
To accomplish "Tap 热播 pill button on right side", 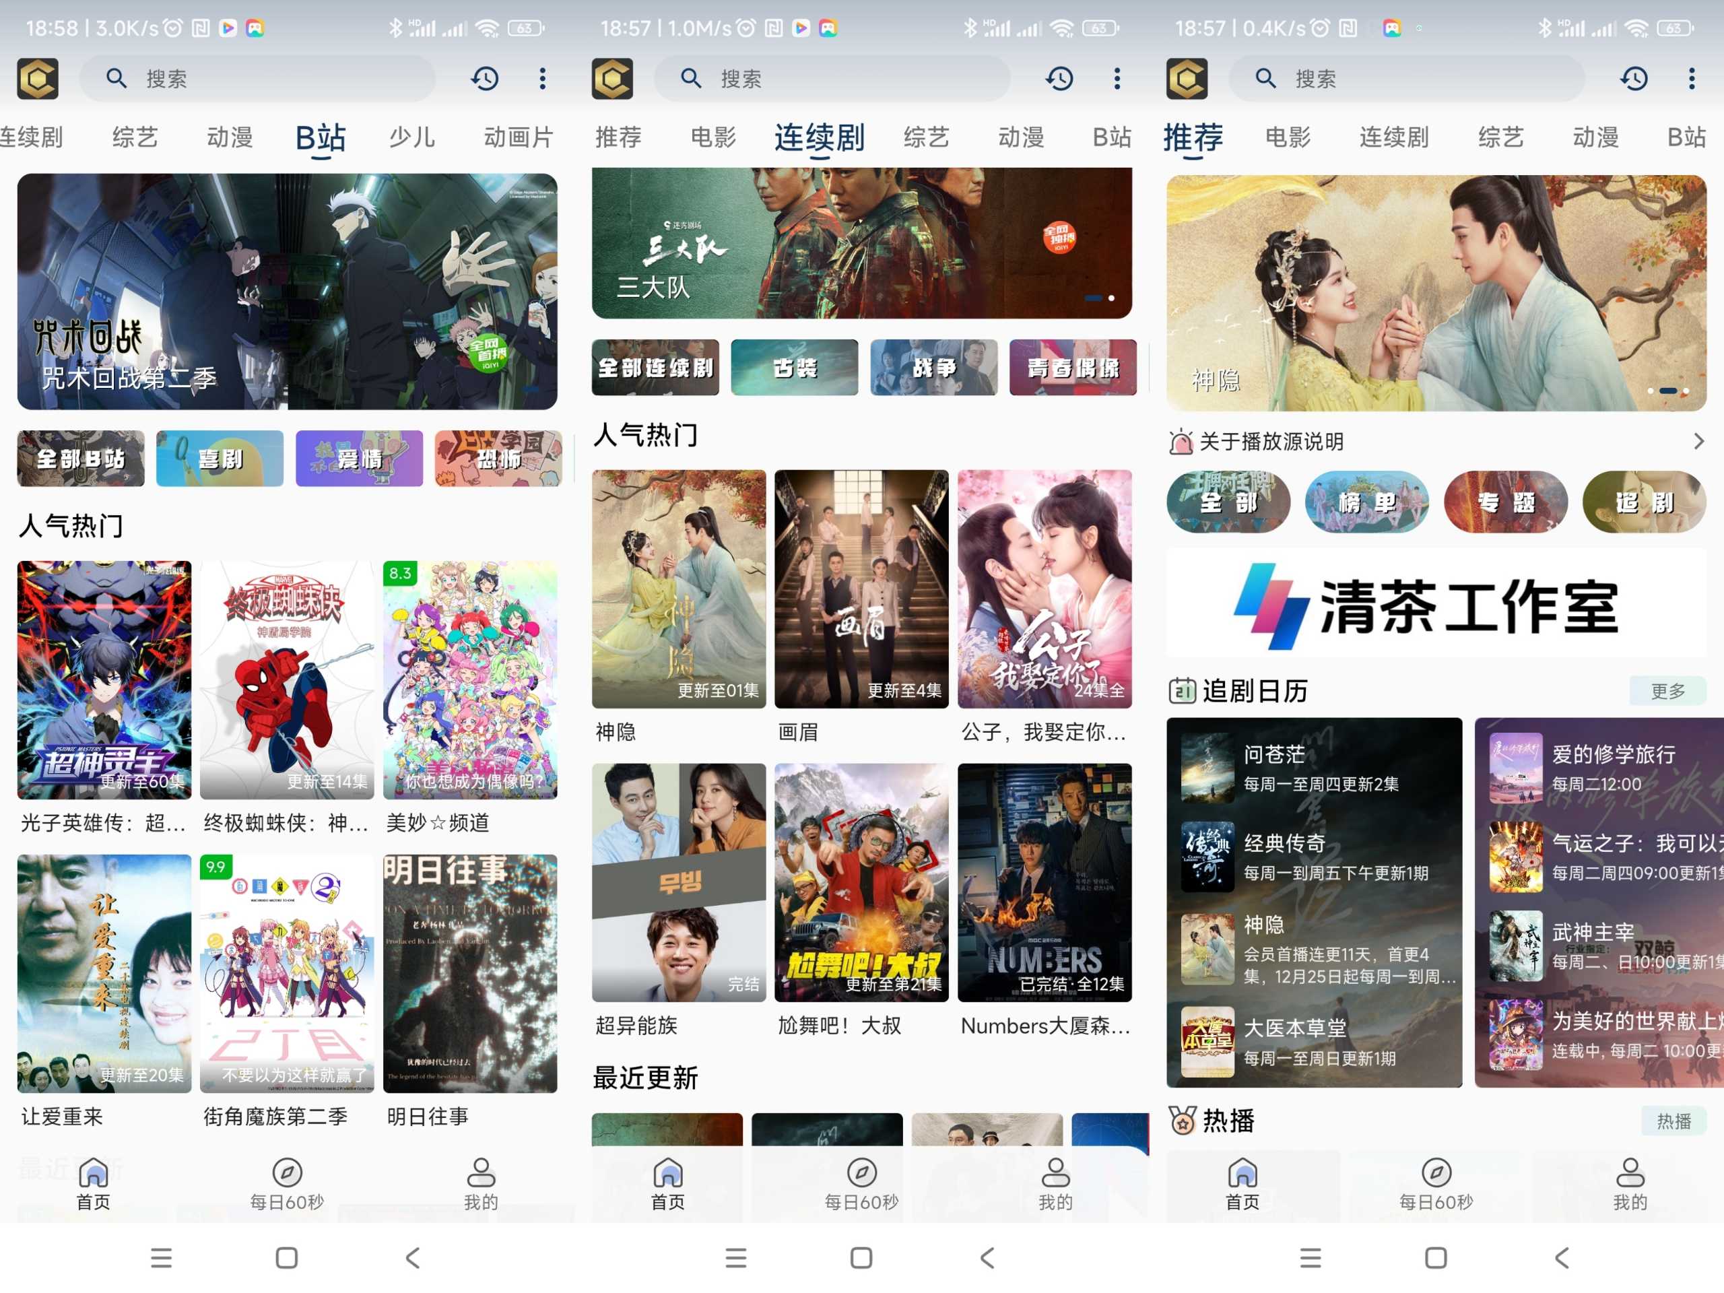I will pos(1673,1121).
